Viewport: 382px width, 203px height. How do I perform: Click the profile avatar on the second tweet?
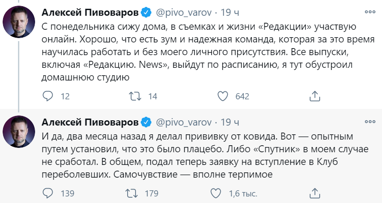coord(19,132)
